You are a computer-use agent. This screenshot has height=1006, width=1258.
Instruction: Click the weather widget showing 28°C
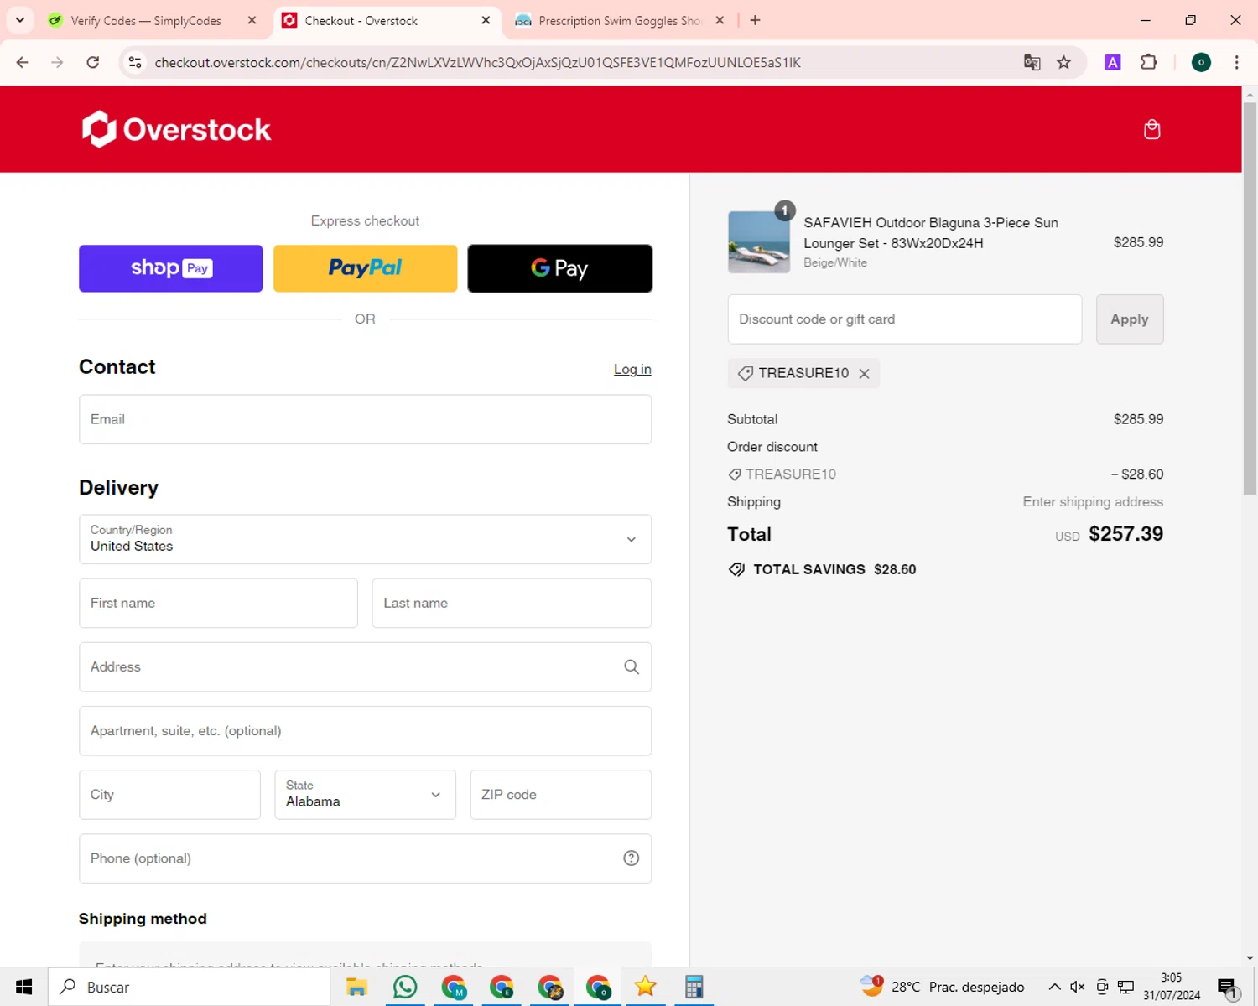tap(943, 987)
